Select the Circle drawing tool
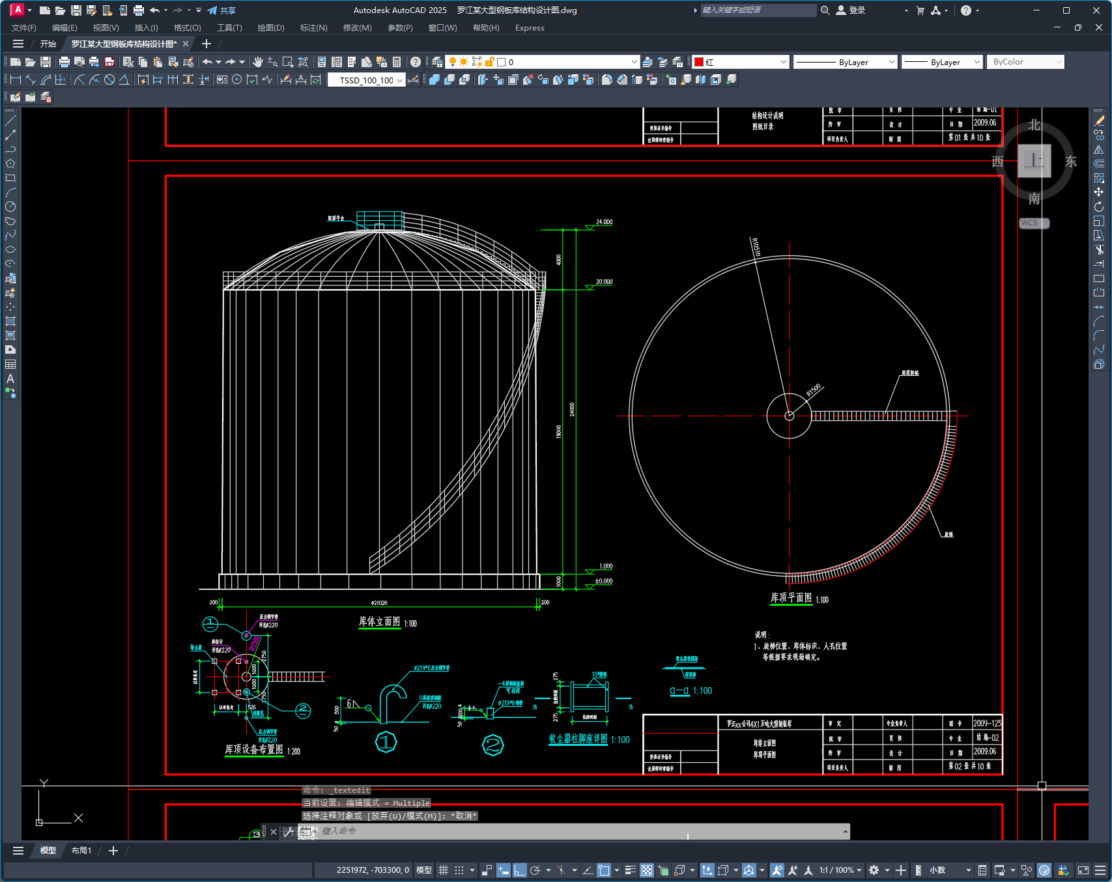 pos(10,206)
